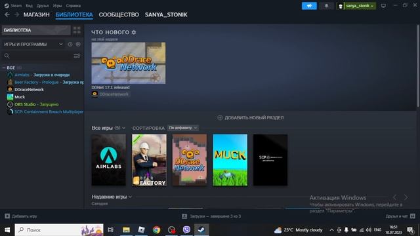Image resolution: width=420 pixels, height=236 pixels.
Task: Open What's New settings gear
Action: pos(134,32)
